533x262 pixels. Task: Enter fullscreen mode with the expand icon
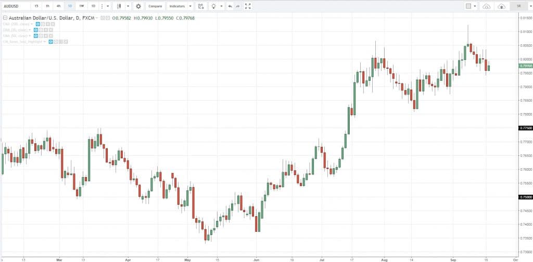[248, 6]
